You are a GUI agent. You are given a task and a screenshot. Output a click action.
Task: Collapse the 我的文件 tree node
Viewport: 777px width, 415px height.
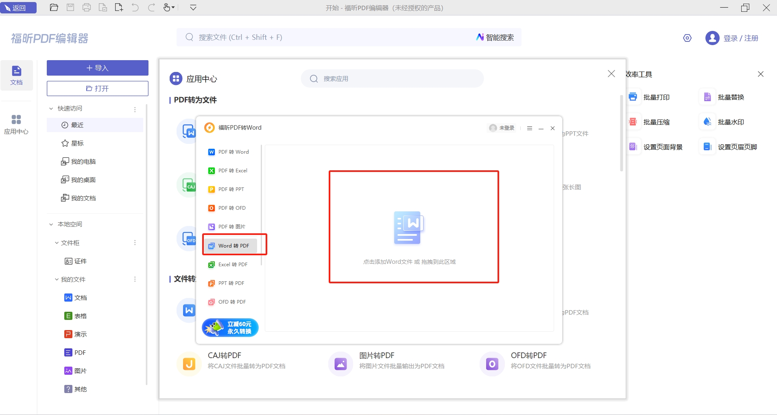coord(57,279)
